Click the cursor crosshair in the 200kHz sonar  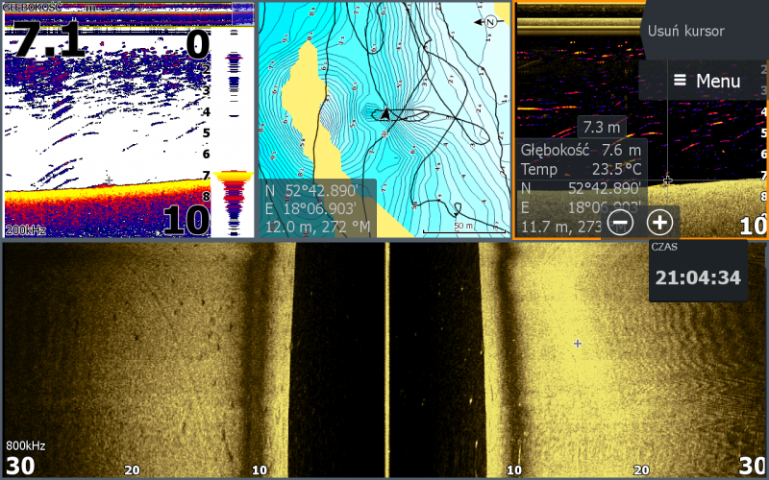110,180
